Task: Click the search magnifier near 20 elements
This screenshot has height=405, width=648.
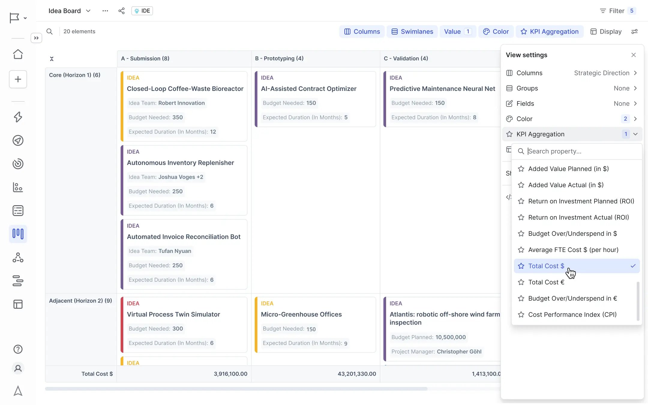Action: point(49,31)
